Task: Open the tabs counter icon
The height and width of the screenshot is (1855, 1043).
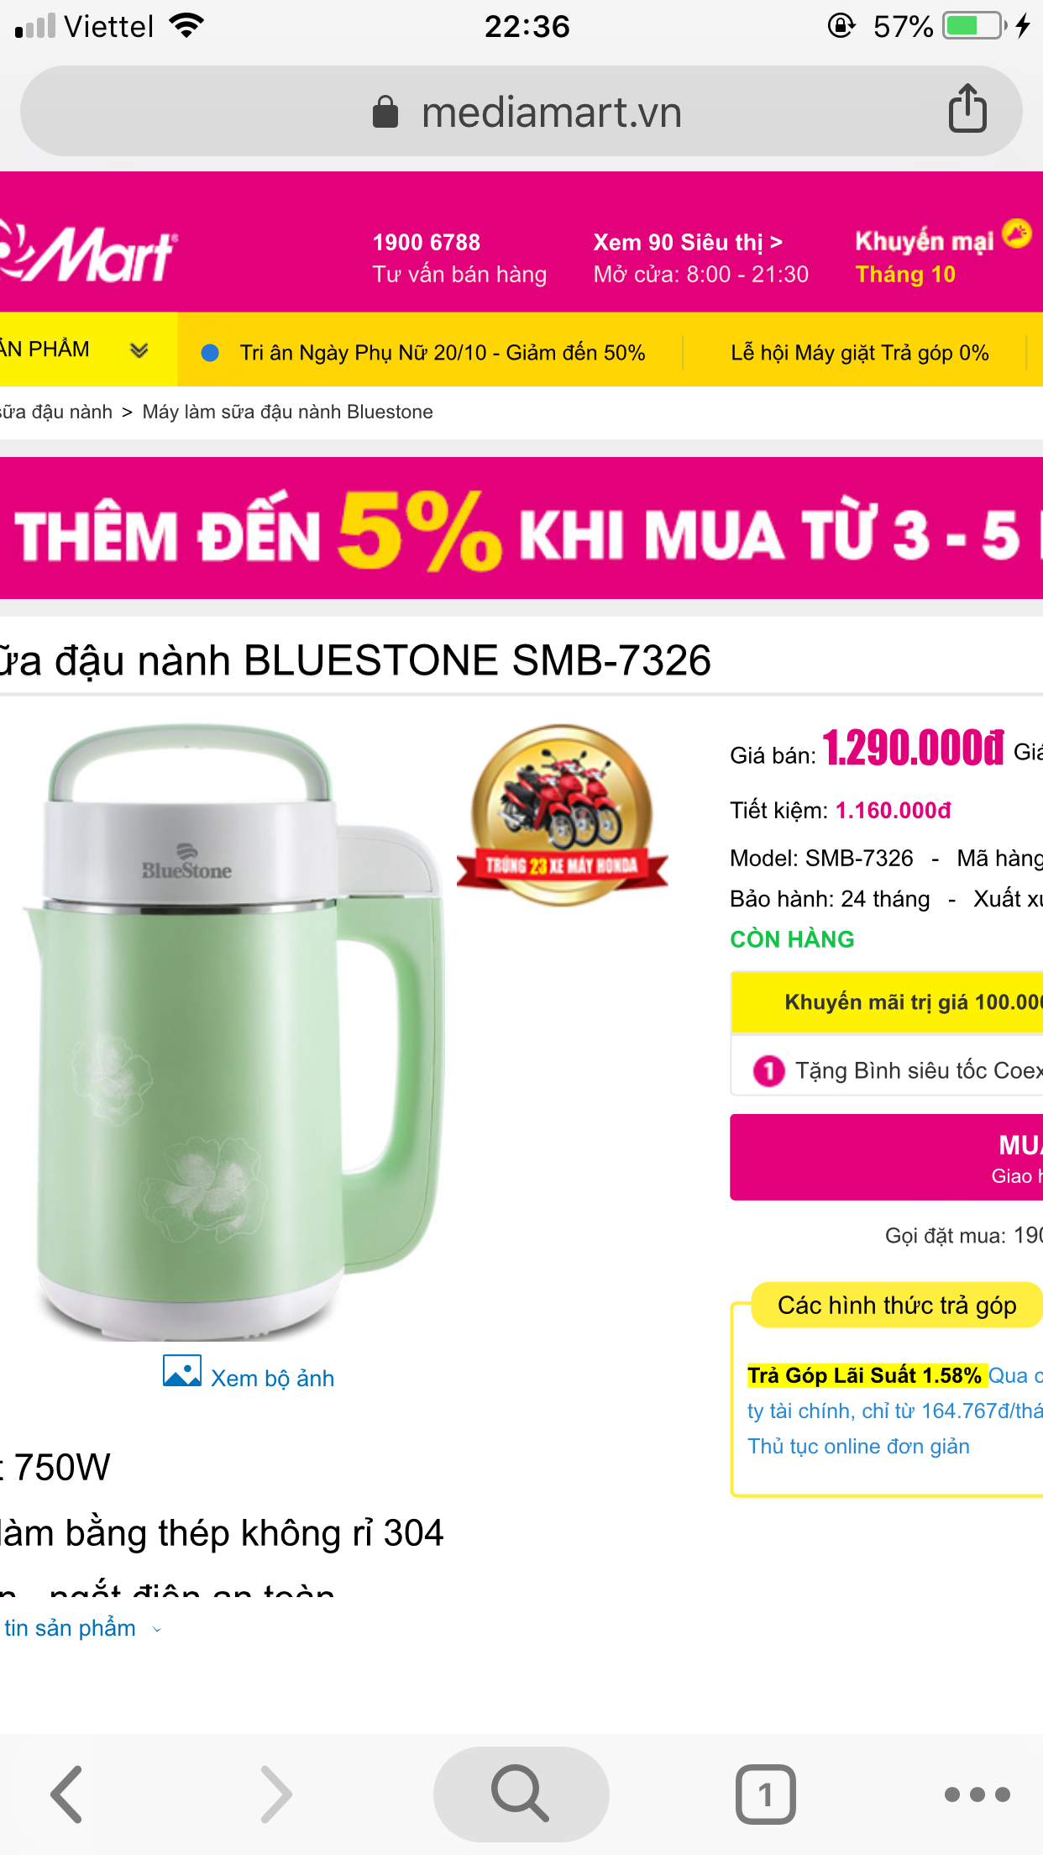Action: click(x=765, y=1795)
